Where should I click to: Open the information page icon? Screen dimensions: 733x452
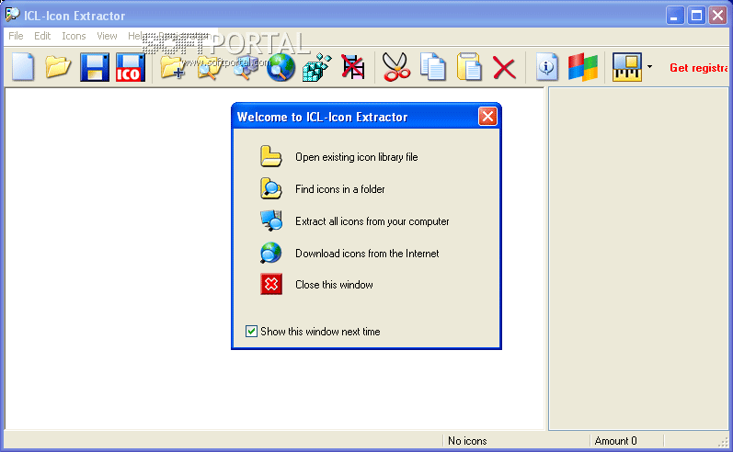(x=547, y=67)
